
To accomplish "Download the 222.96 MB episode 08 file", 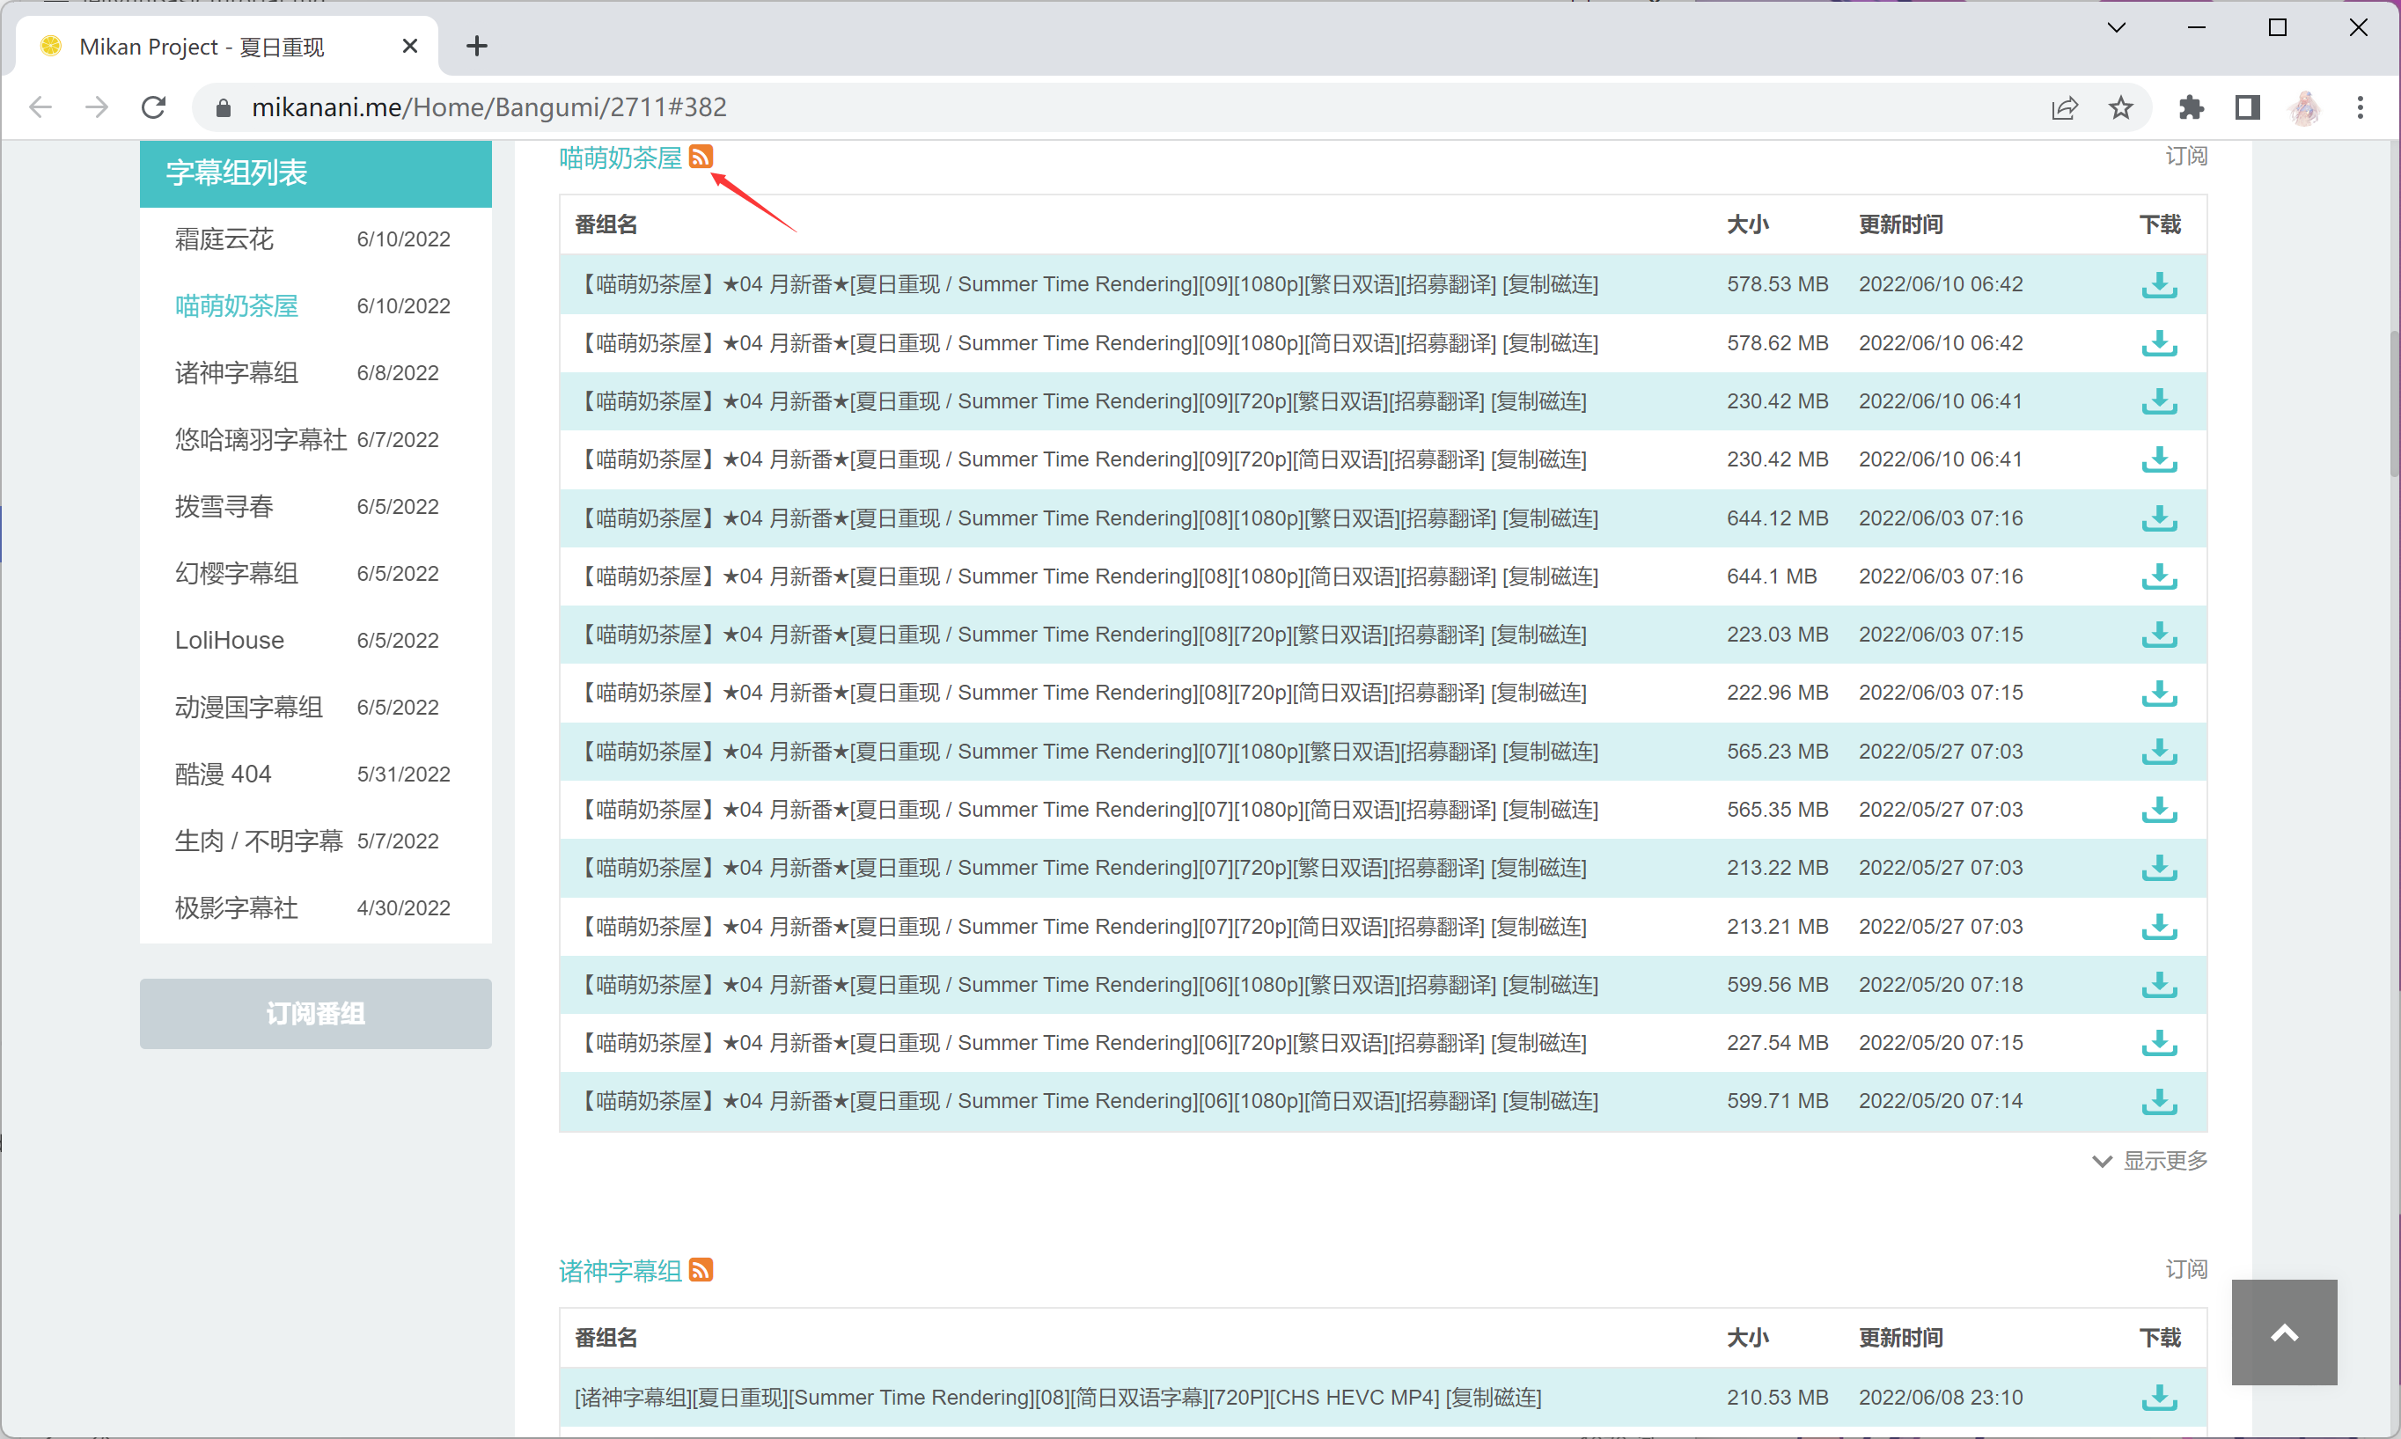I will (2159, 693).
